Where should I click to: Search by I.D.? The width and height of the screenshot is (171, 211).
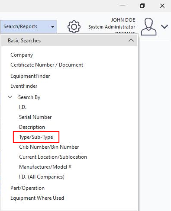pos(23,107)
